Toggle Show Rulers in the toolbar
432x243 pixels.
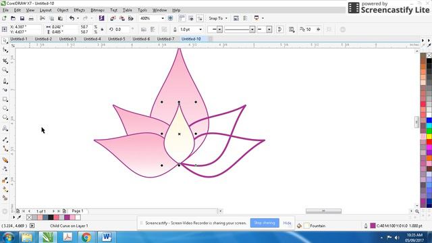click(182, 18)
